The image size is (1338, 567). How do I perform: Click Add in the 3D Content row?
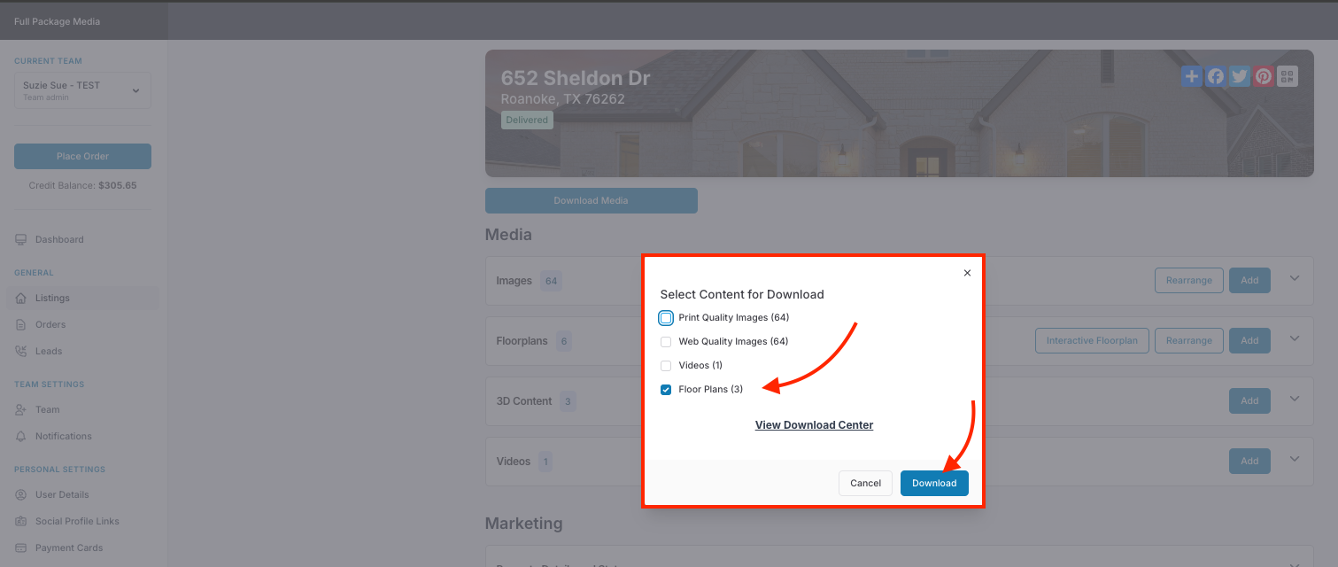[x=1249, y=401]
